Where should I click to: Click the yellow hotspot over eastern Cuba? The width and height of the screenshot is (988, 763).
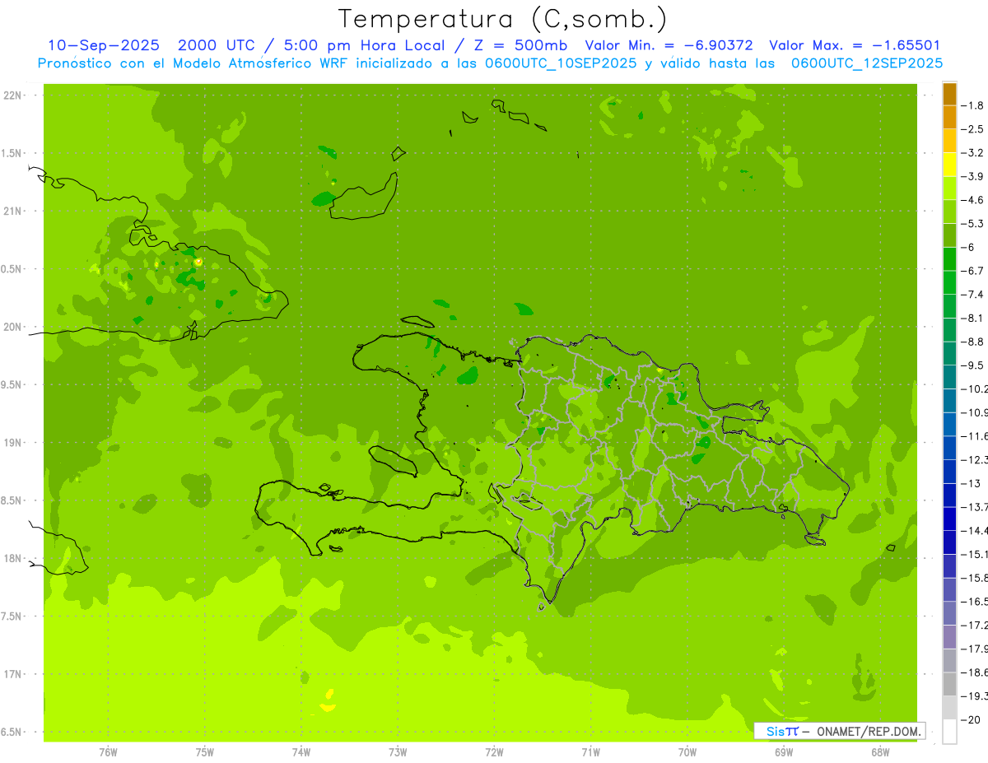198,262
